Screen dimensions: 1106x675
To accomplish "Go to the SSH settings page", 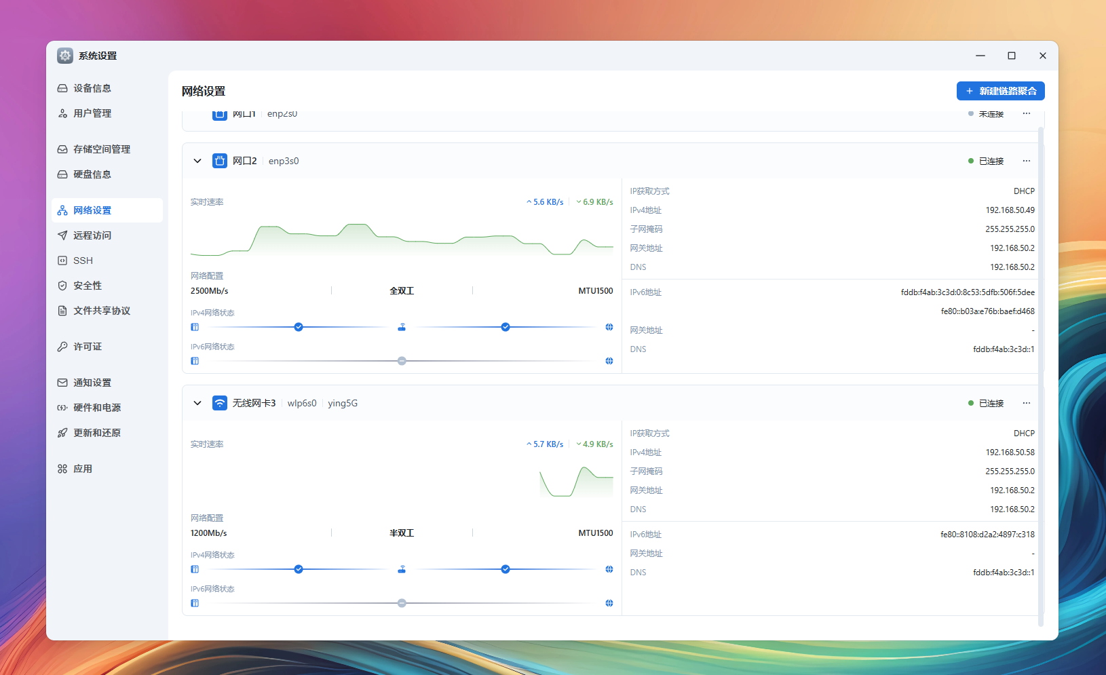I will tap(83, 261).
